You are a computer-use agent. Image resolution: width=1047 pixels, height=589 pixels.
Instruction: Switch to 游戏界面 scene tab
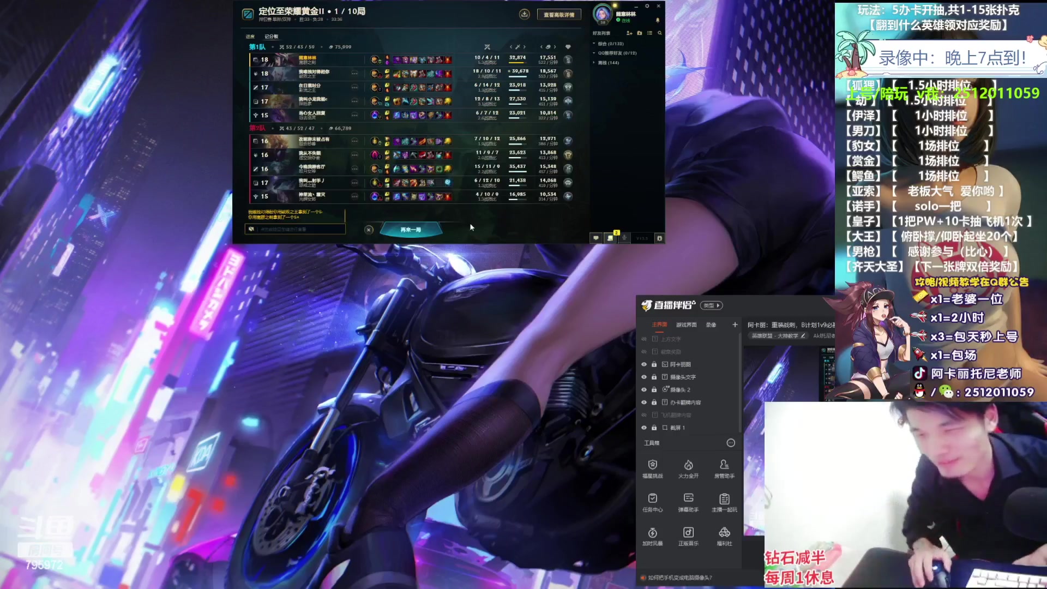pos(686,324)
